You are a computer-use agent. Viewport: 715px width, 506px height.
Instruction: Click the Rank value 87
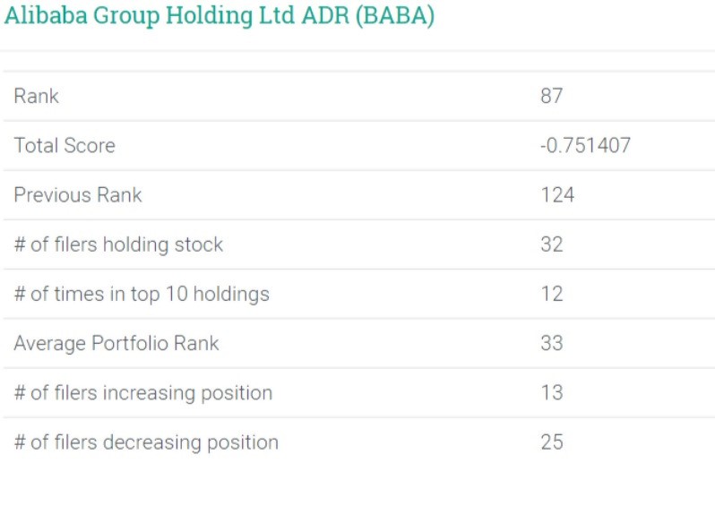coord(551,96)
